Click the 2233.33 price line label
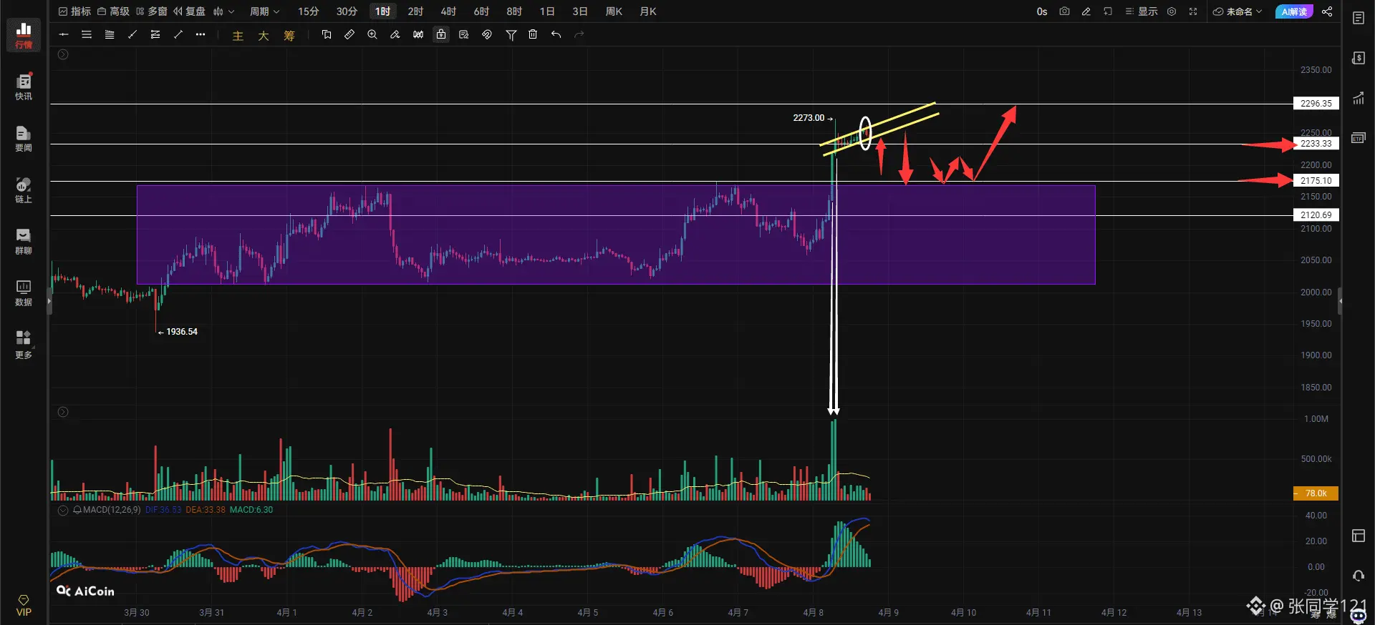This screenshot has height=625, width=1375. coord(1316,144)
